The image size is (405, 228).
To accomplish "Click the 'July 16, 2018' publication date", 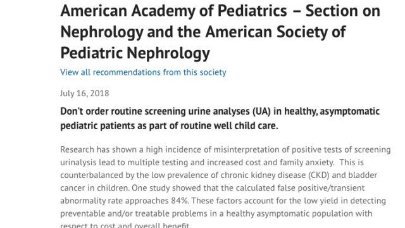I will click(x=84, y=93).
